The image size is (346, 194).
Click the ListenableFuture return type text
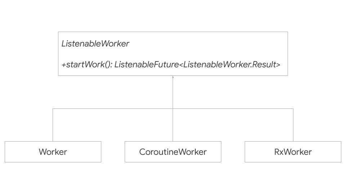[146, 65]
